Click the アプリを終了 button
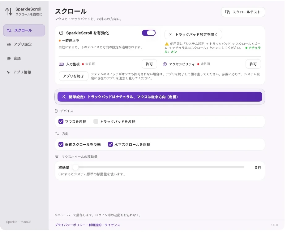Screen dimensions: 287x232 pos(74,76)
